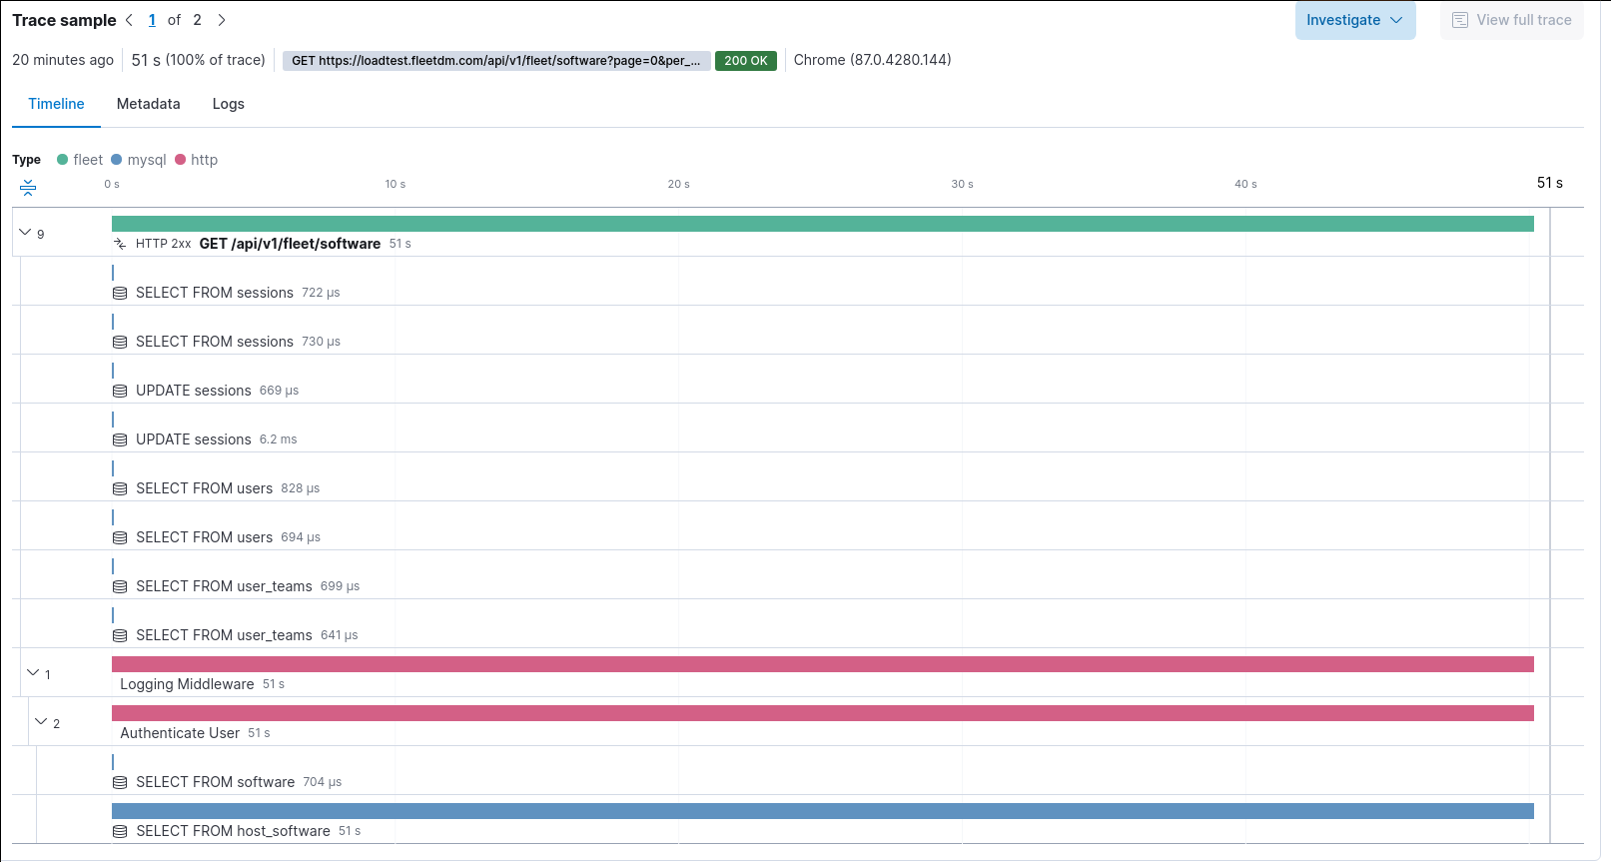The image size is (1611, 862).
Task: Click the SELECT FROM host_software span label
Action: click(x=233, y=831)
